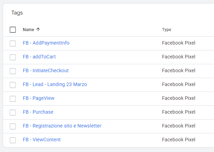Viewport: 214px width, 152px height.
Task: Click Facebook Pixel type in Lead Landing row
Action: pos(178,84)
